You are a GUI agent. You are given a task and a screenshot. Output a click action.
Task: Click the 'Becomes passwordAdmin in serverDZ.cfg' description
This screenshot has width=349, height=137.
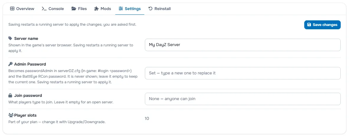point(73,76)
